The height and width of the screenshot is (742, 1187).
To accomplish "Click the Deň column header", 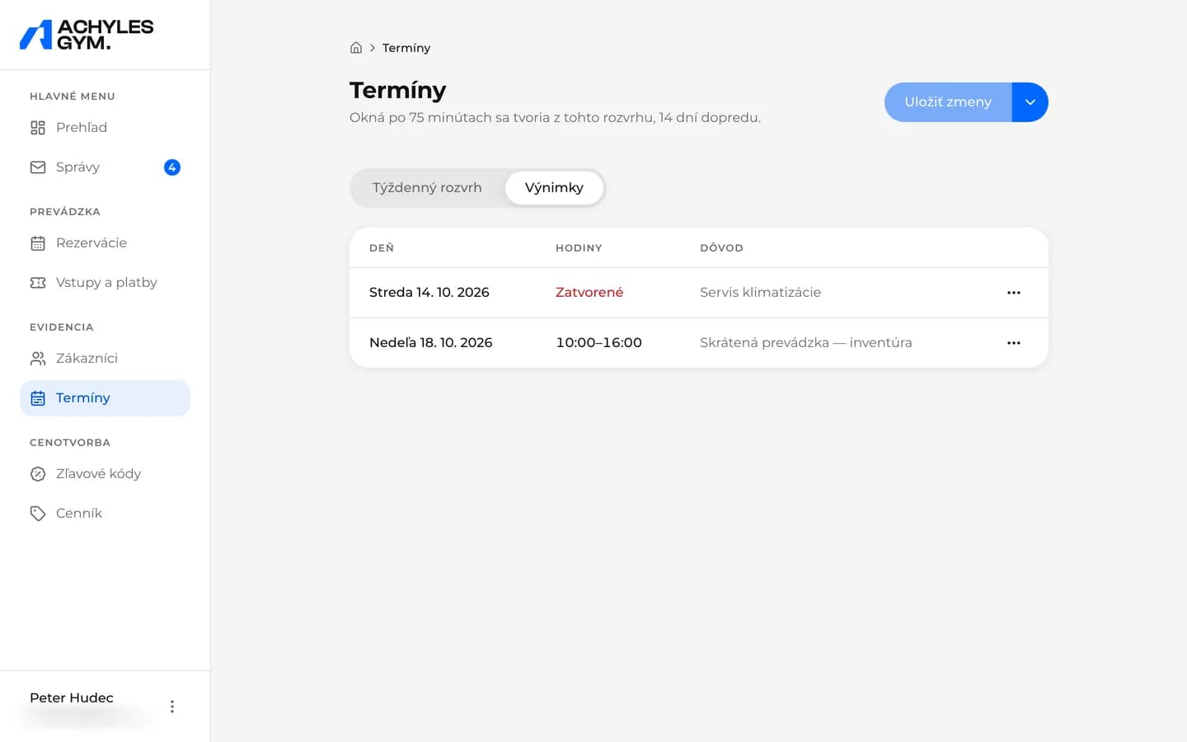I will point(382,248).
